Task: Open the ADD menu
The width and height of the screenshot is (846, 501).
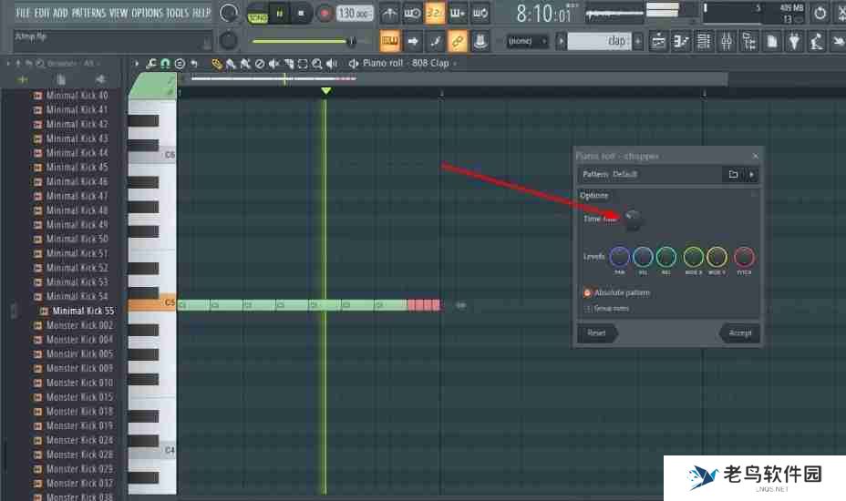Action: click(60, 13)
